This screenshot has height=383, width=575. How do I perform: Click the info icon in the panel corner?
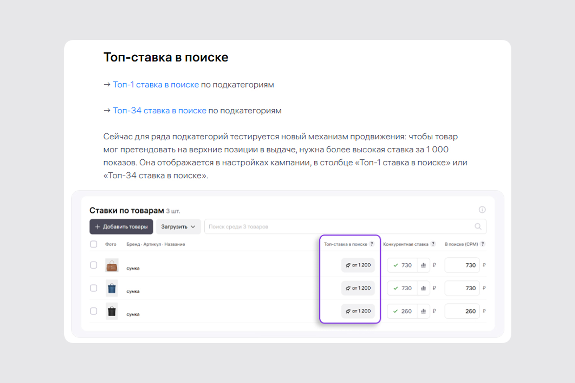482,210
